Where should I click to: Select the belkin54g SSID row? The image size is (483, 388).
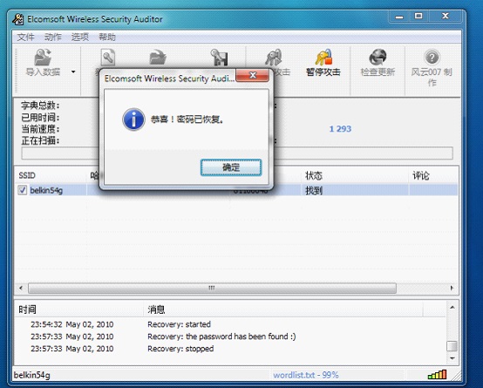pos(235,190)
